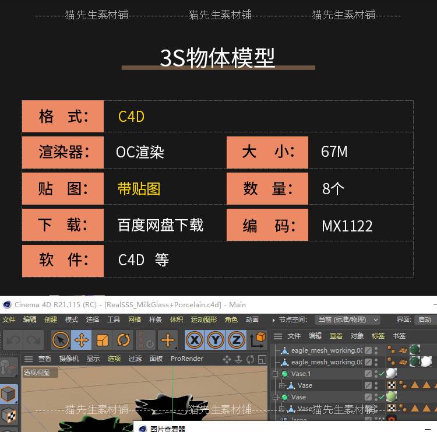Open the 样条 menu
Viewport: 437px width, 432px height.
click(x=155, y=319)
